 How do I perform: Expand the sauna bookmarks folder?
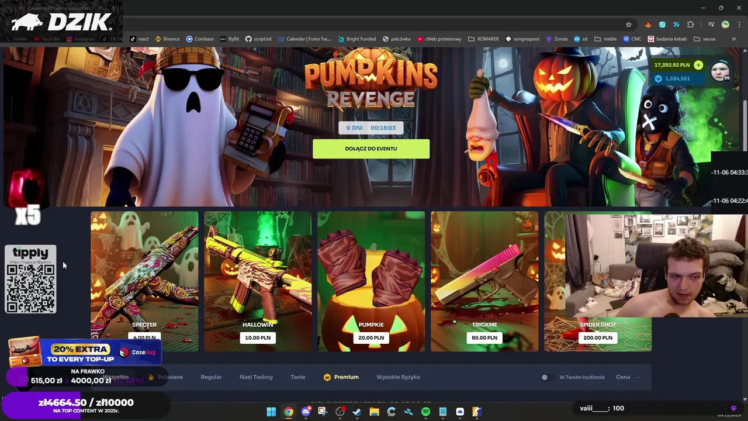705,39
